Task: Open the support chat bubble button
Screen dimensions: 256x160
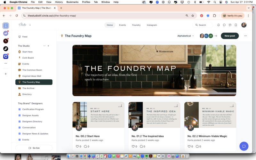Action: (244, 146)
